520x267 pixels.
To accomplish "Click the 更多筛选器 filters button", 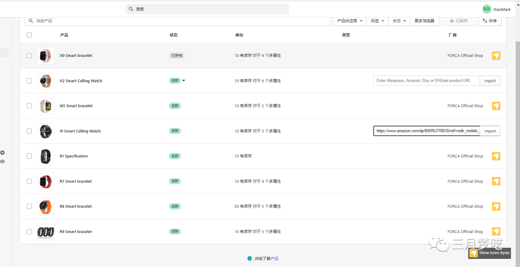I will tap(424, 21).
